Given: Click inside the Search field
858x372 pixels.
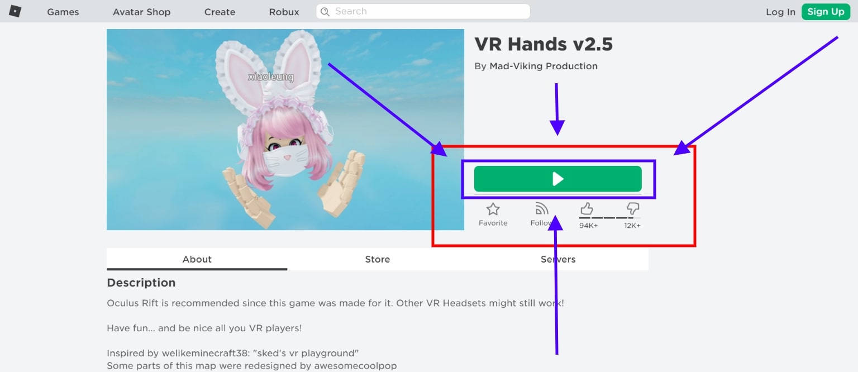Looking at the screenshot, I should coord(423,11).
